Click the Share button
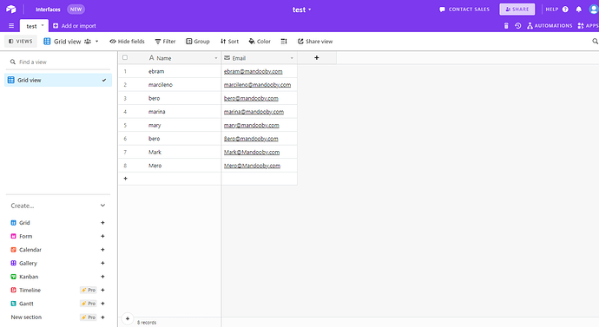Screen dimensions: 599x327 pos(517,10)
